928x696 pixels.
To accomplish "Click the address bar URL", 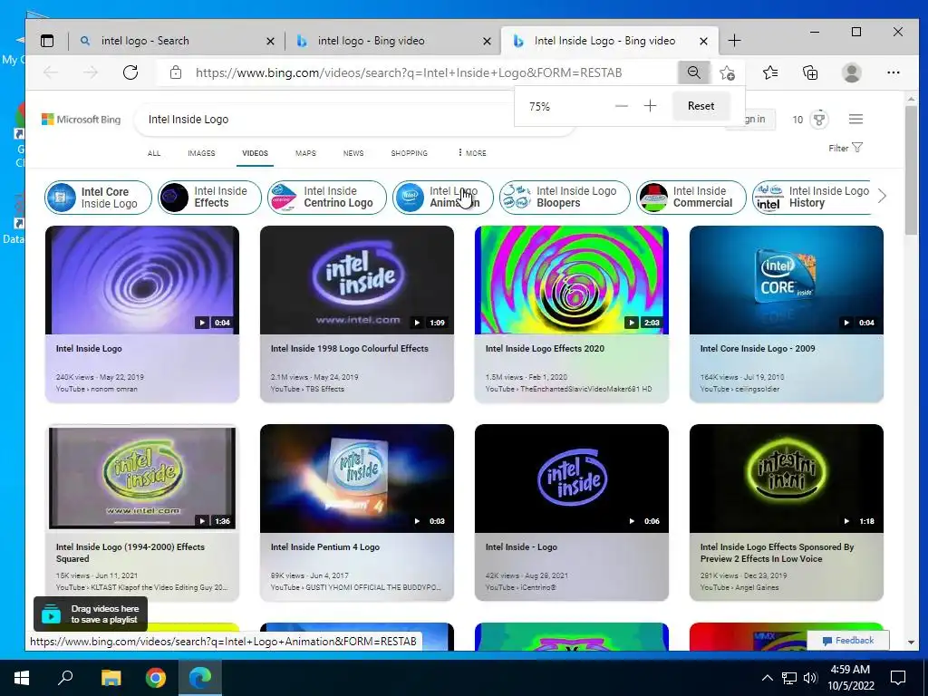I will coord(409,72).
